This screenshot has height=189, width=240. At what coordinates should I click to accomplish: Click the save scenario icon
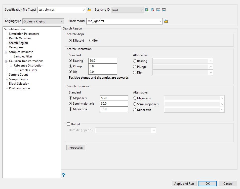tap(158, 10)
